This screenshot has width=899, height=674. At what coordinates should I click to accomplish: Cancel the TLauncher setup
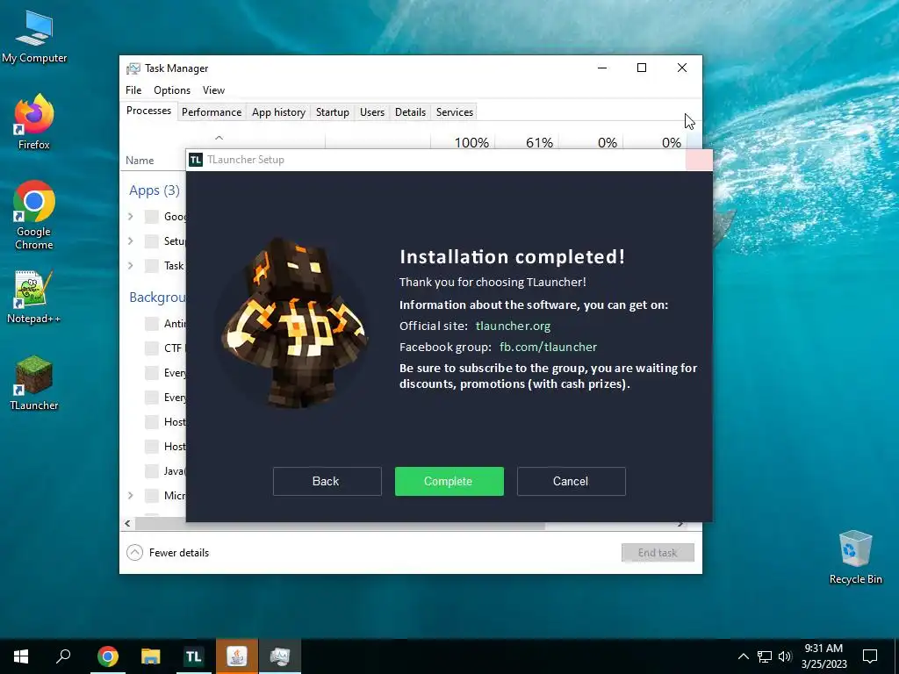pyautogui.click(x=571, y=482)
